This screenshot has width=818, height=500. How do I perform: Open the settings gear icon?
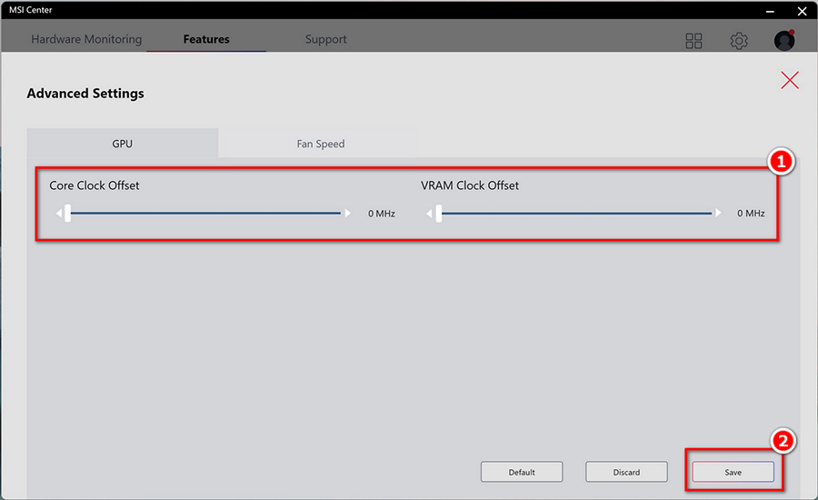(739, 41)
